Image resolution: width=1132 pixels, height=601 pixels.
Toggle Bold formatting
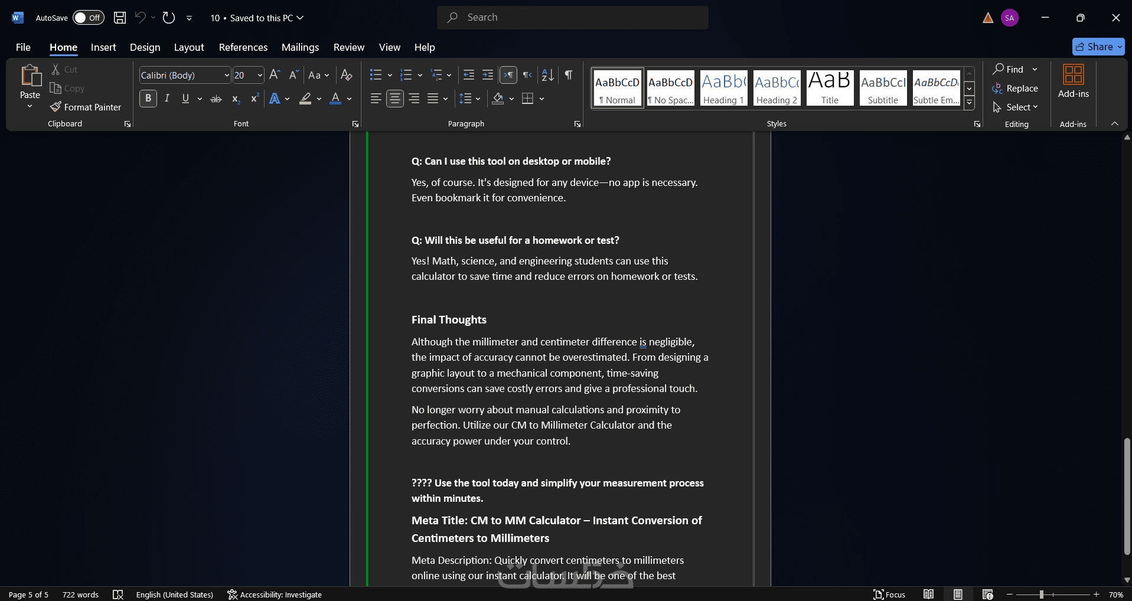[148, 99]
